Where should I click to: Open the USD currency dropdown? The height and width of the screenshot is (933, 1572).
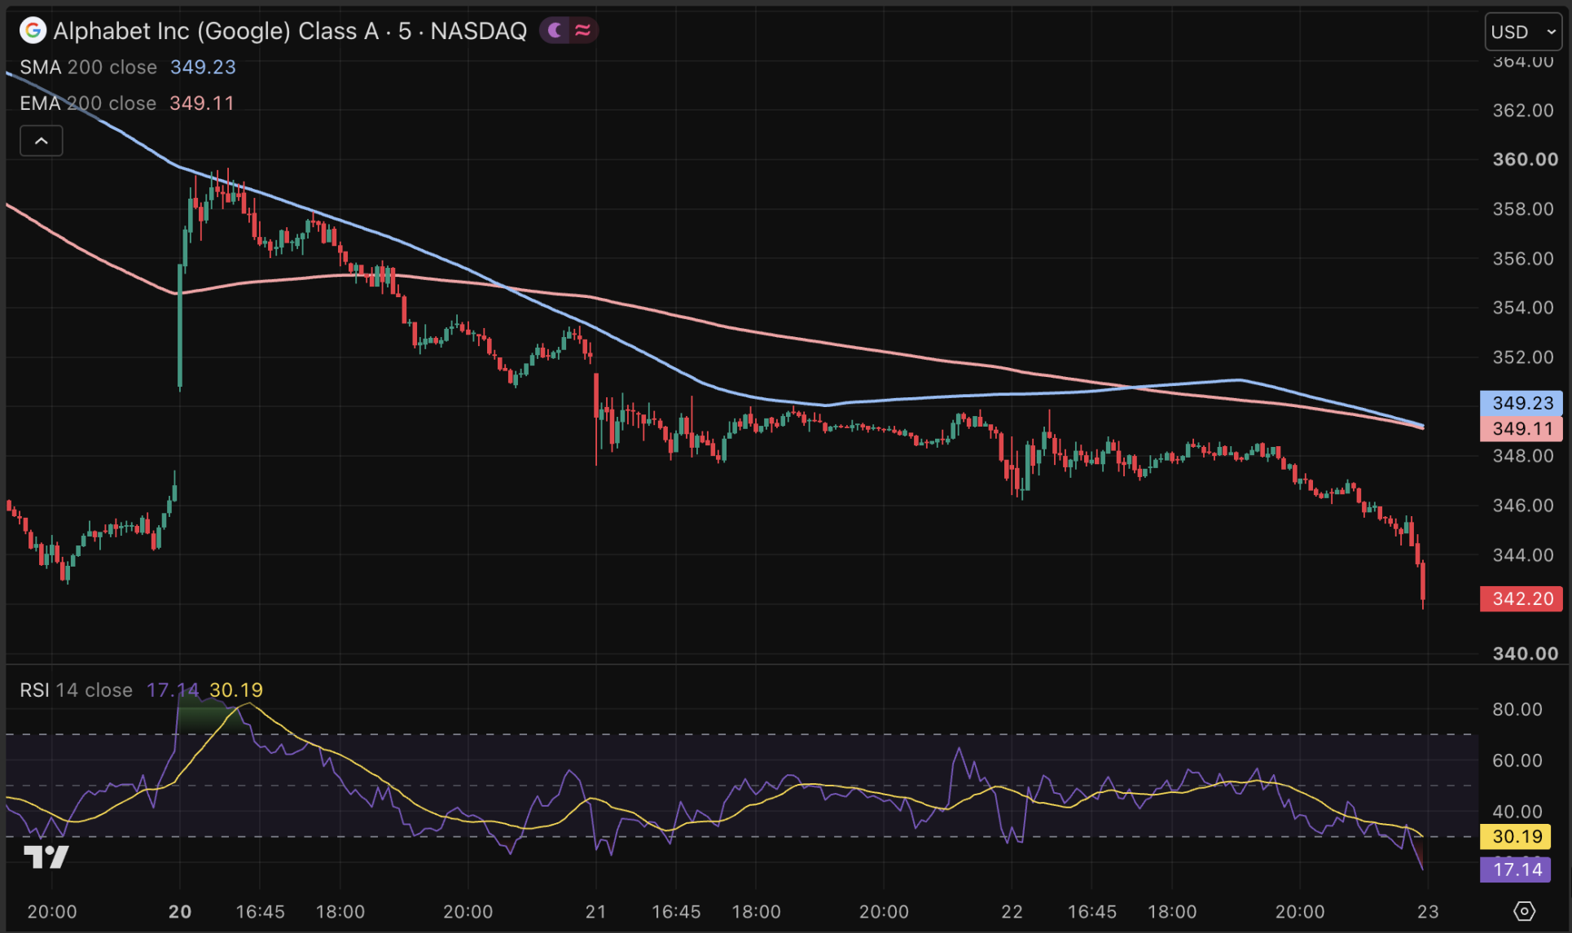1523,32
